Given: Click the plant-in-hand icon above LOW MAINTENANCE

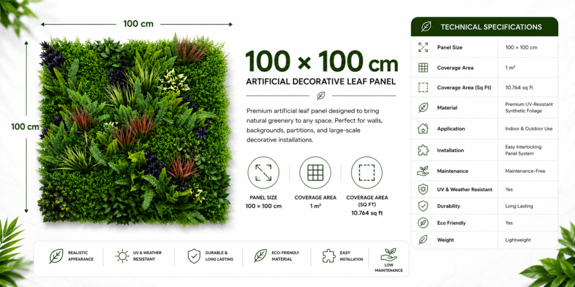Looking at the screenshot, I should coord(389,254).
